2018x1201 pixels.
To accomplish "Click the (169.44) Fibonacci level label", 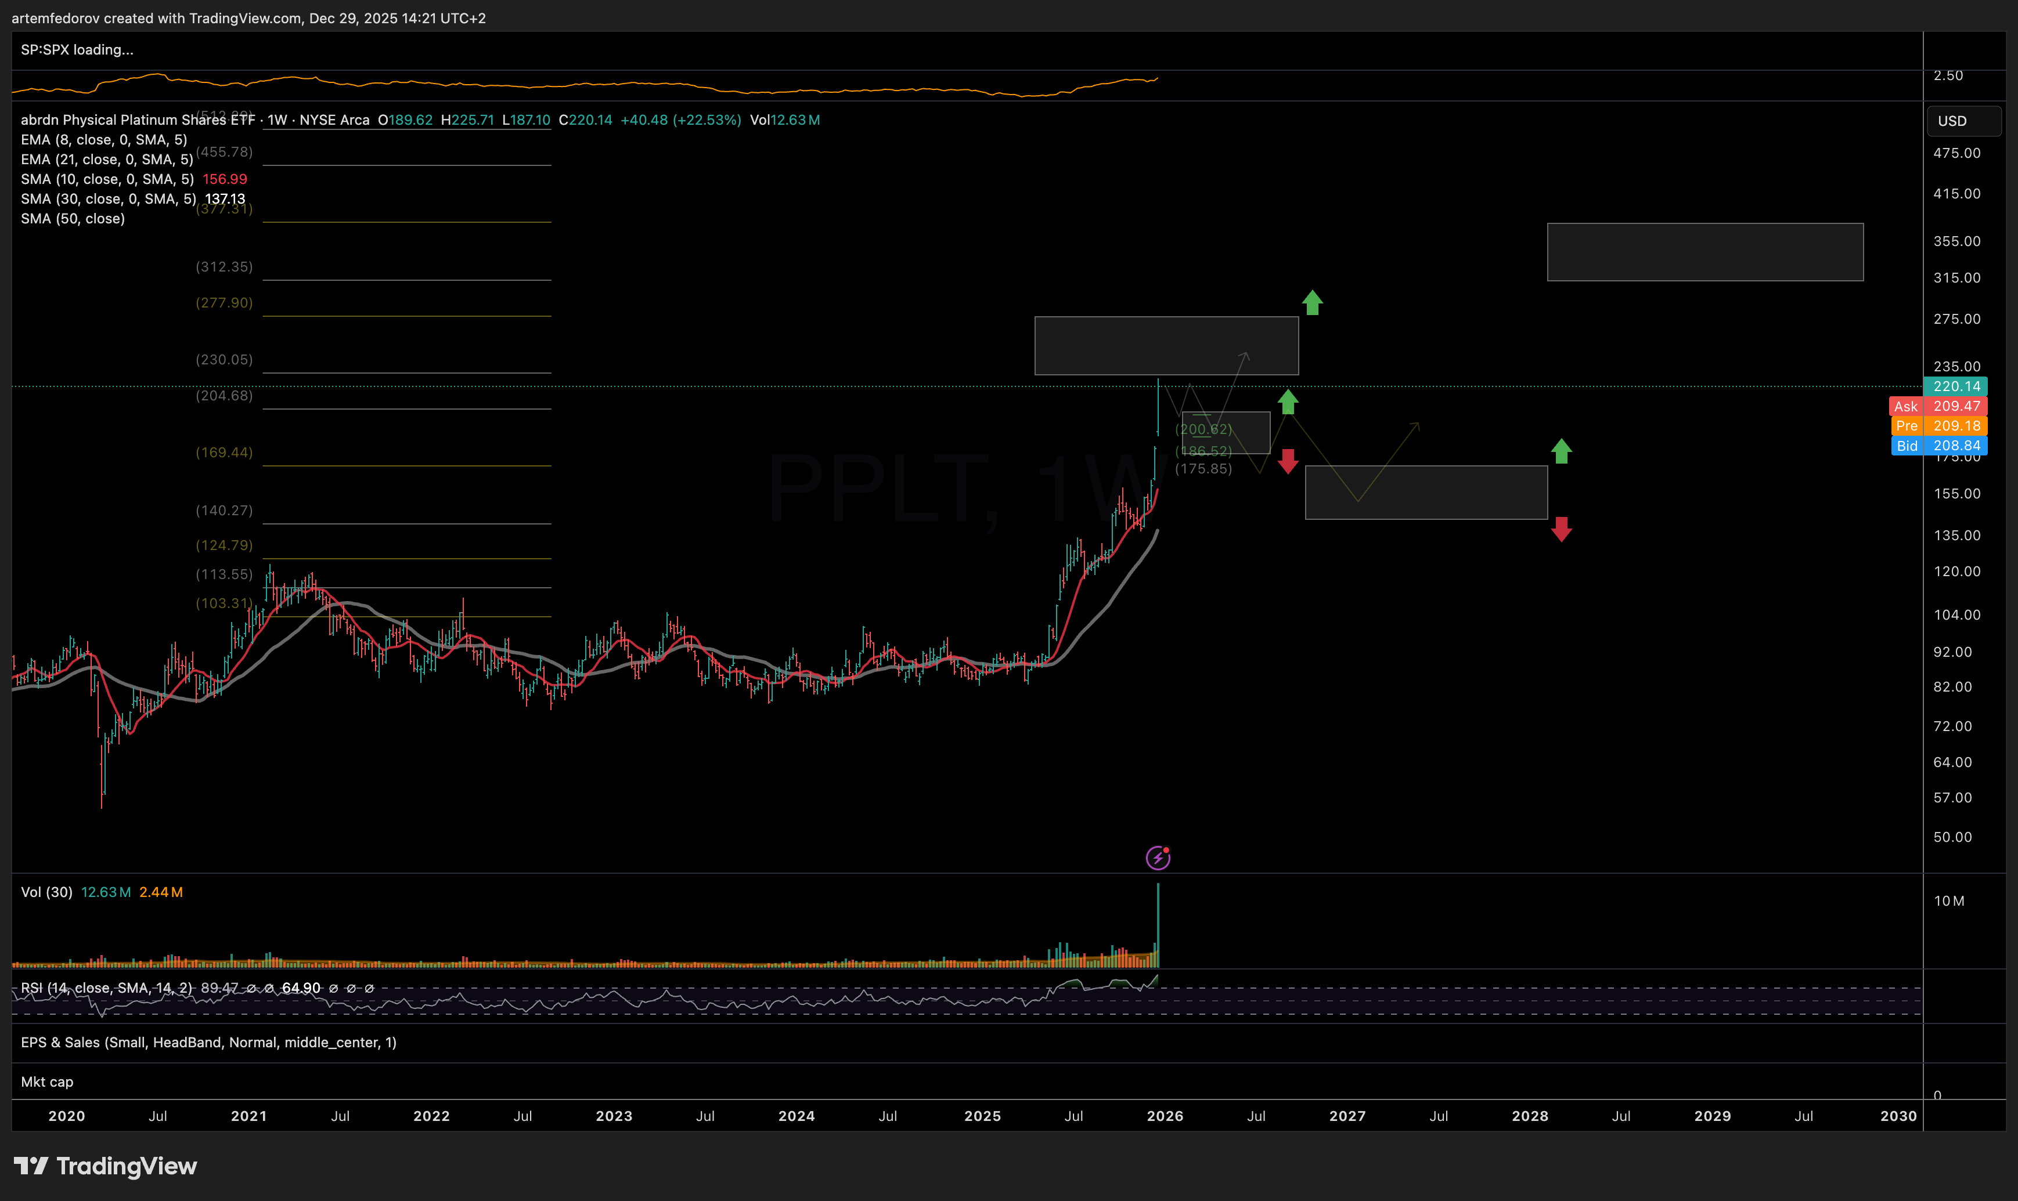I will click(224, 453).
